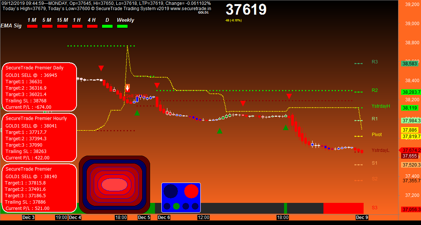The image size is (421, 225).
Task: Click the large red circle in the blue indicator box
Action: click(191, 191)
